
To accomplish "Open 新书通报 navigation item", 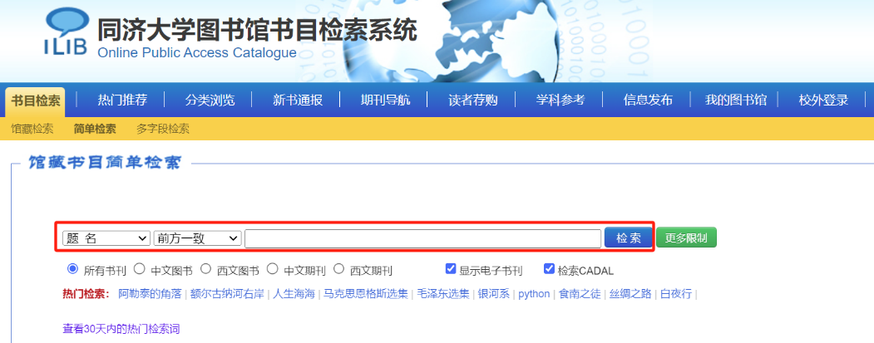I will [298, 100].
